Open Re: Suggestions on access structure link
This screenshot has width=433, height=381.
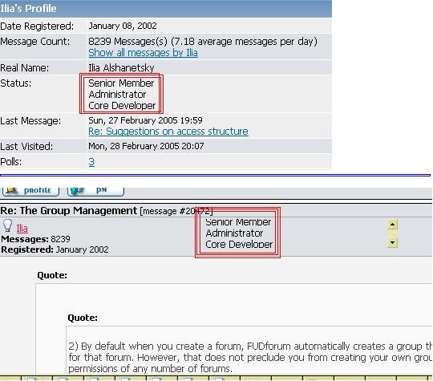168,132
